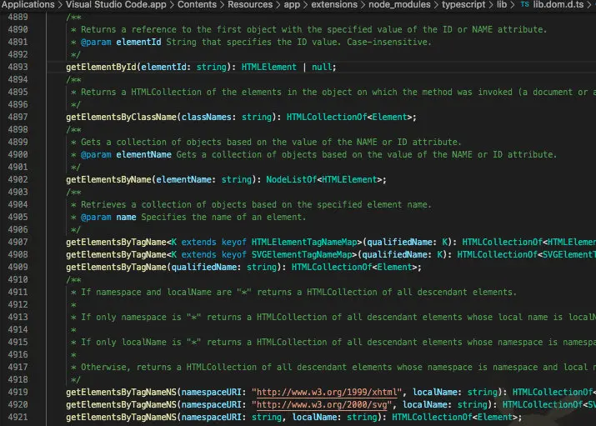
Task: Click the Contents breadcrumb segment
Action: 197,4
